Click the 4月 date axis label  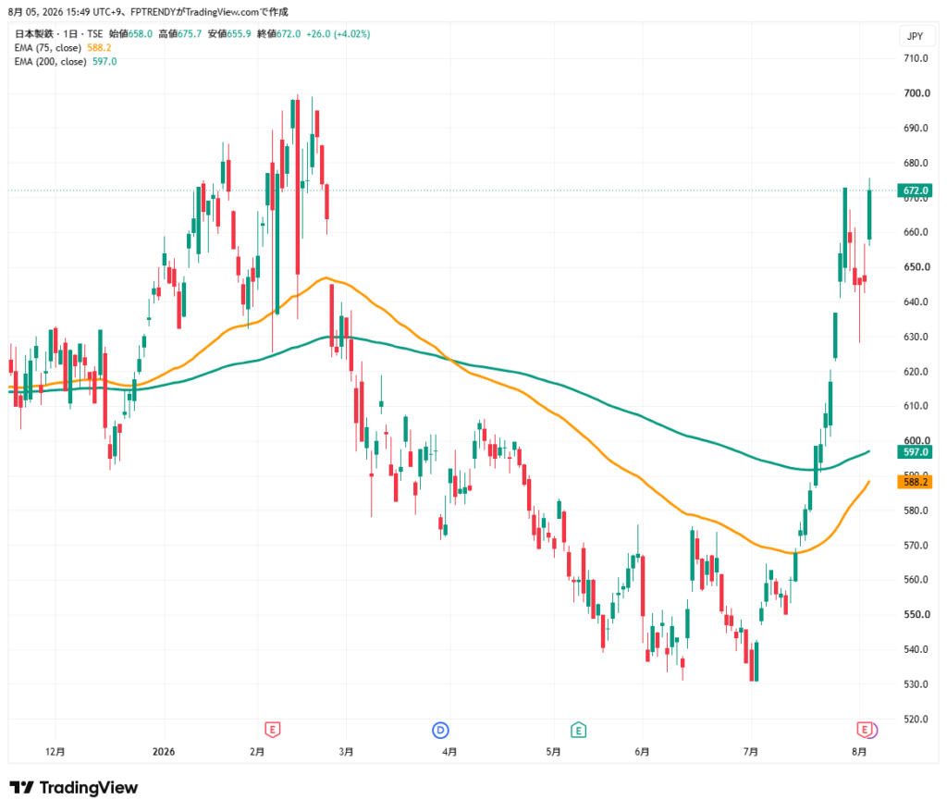[449, 752]
